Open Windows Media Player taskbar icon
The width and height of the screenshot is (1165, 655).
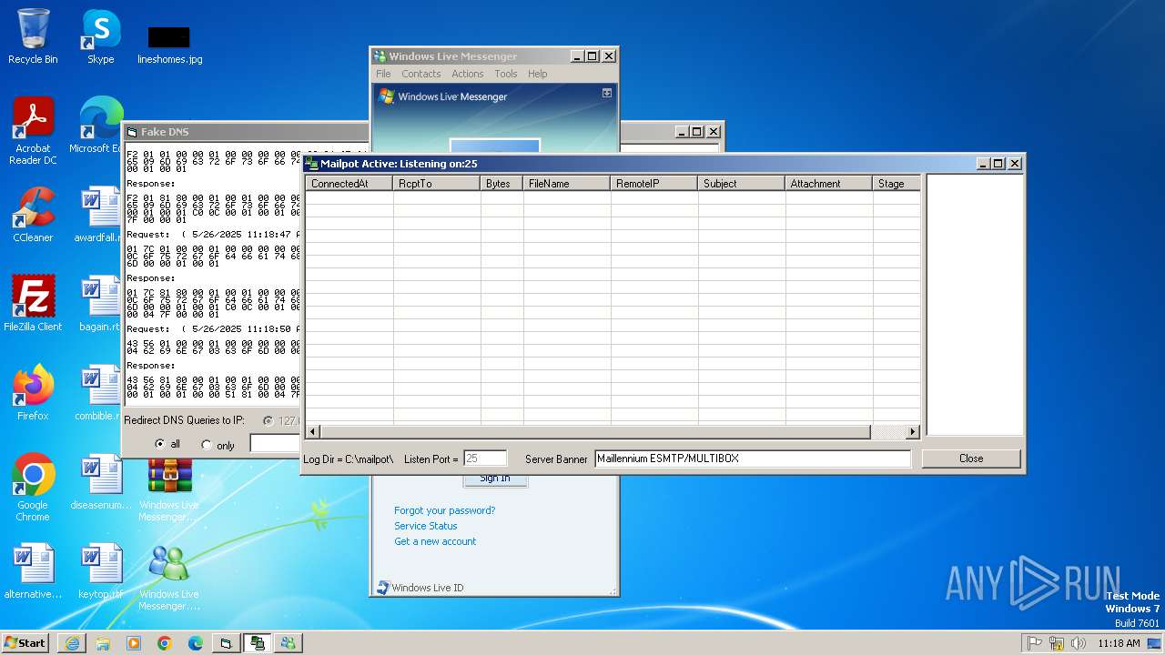[134, 643]
